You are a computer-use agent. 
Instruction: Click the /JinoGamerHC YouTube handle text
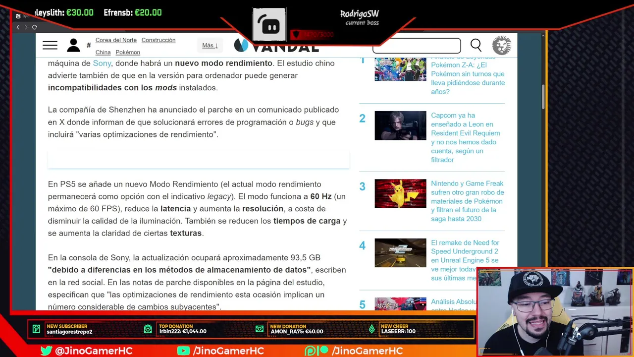[x=228, y=351]
